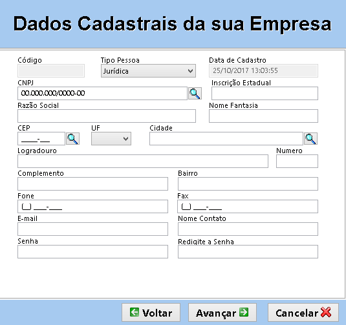Click the Redigite a Senha field

248,251
